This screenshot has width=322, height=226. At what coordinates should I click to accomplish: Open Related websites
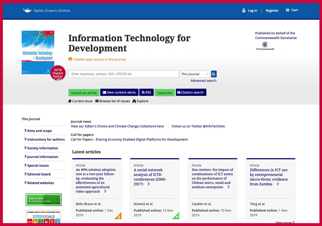(x=40, y=183)
